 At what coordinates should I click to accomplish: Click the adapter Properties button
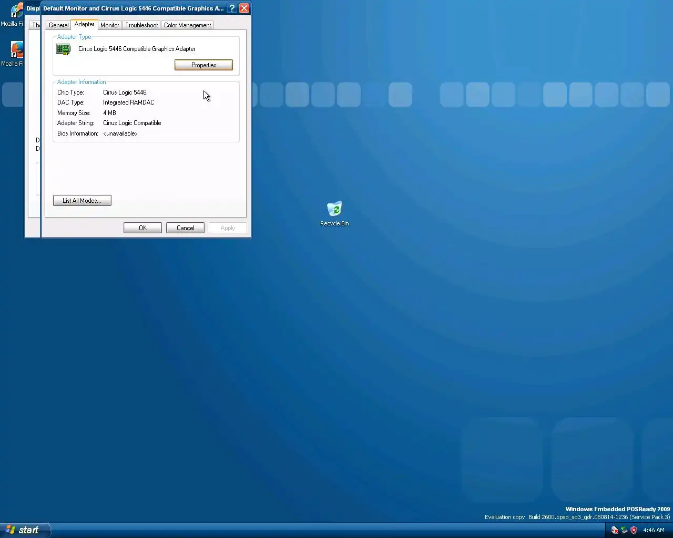[203, 65]
